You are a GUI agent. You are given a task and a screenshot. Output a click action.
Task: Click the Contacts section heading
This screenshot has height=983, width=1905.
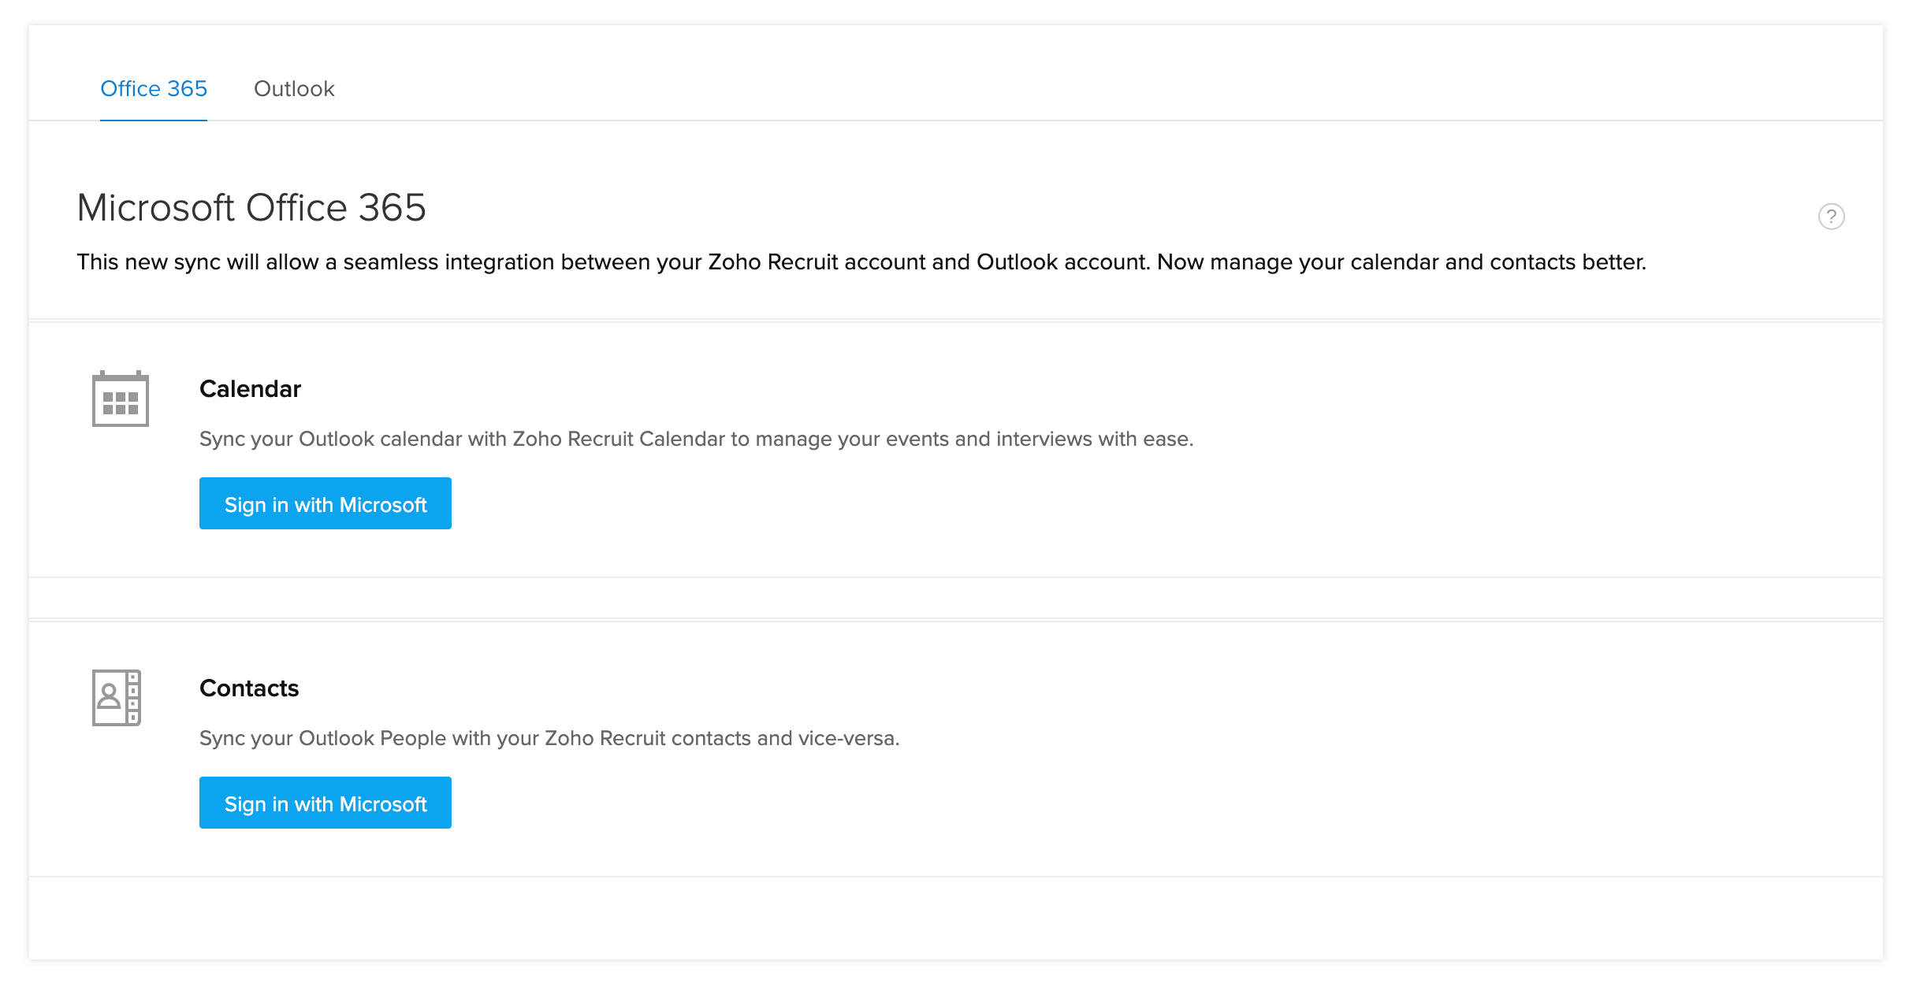tap(249, 688)
